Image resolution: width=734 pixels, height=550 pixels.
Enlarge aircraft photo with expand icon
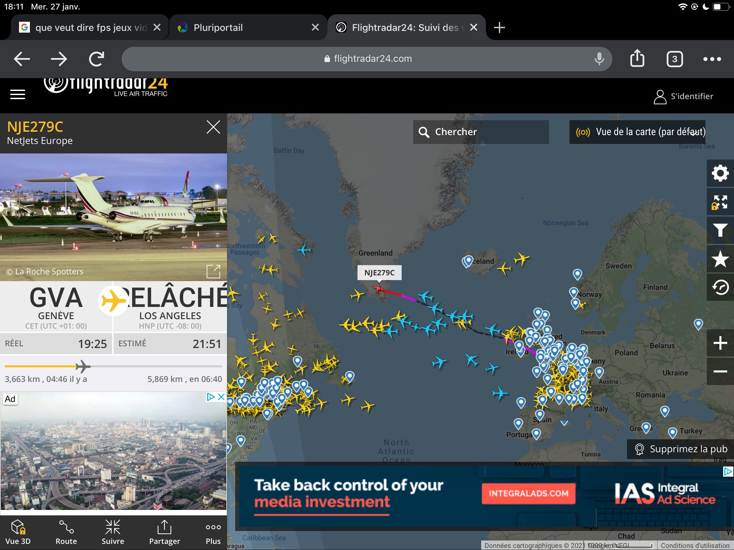(x=213, y=271)
